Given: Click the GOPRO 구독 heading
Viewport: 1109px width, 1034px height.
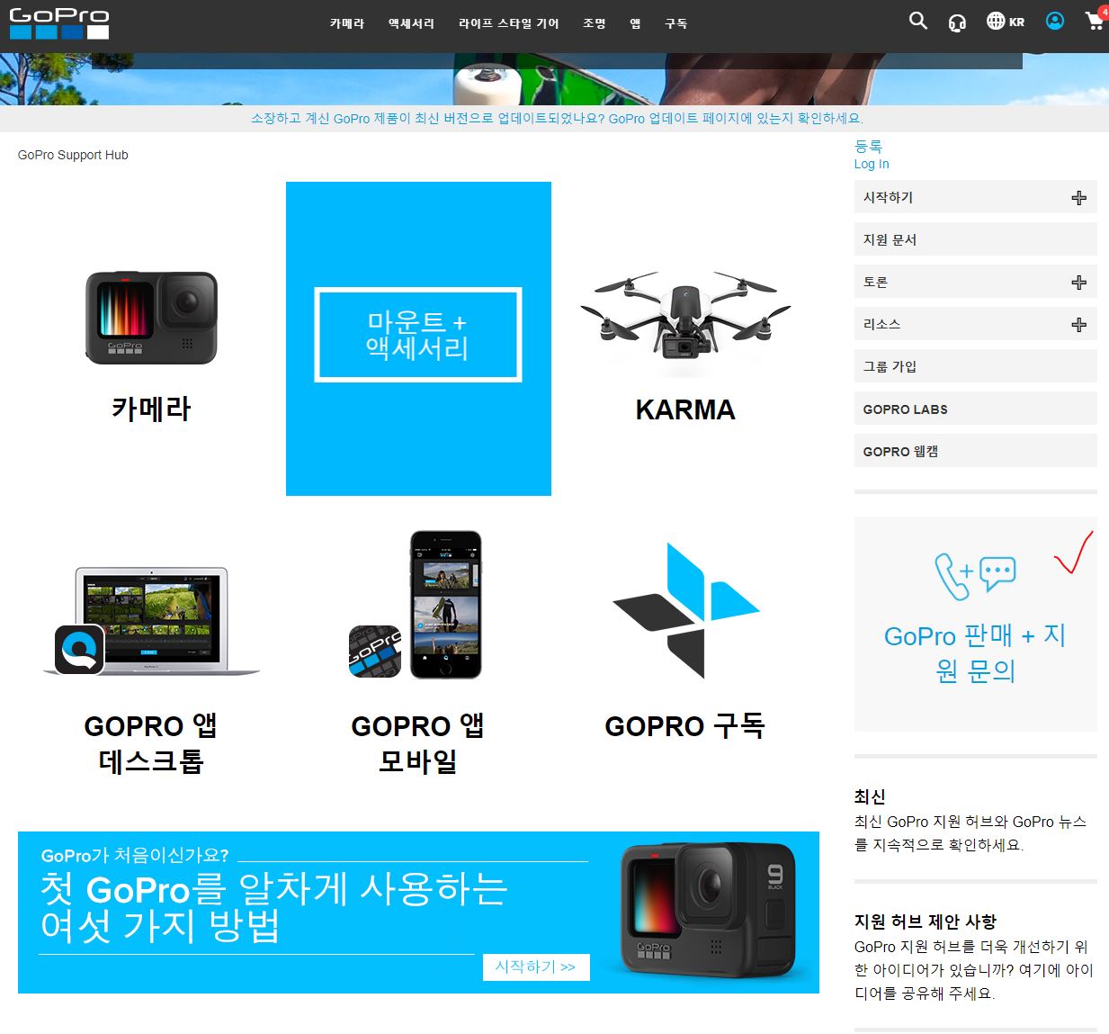Looking at the screenshot, I should pos(685,725).
